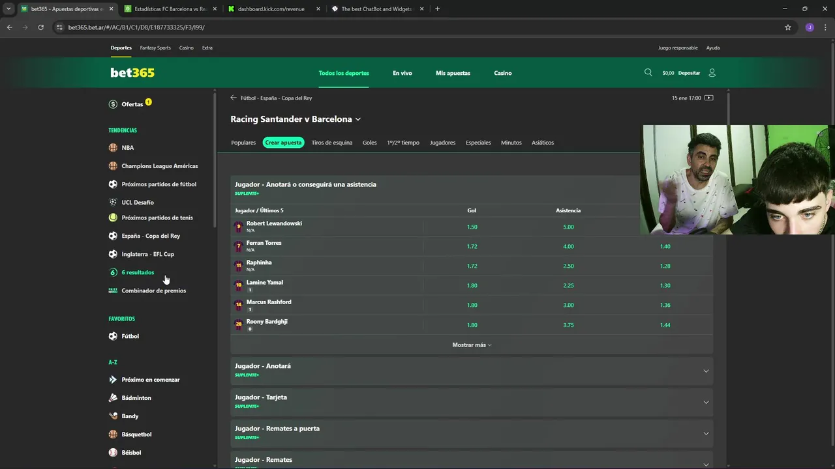Click the Fútbol favorites ball icon
Viewport: 835px width, 469px height.
[x=114, y=336]
